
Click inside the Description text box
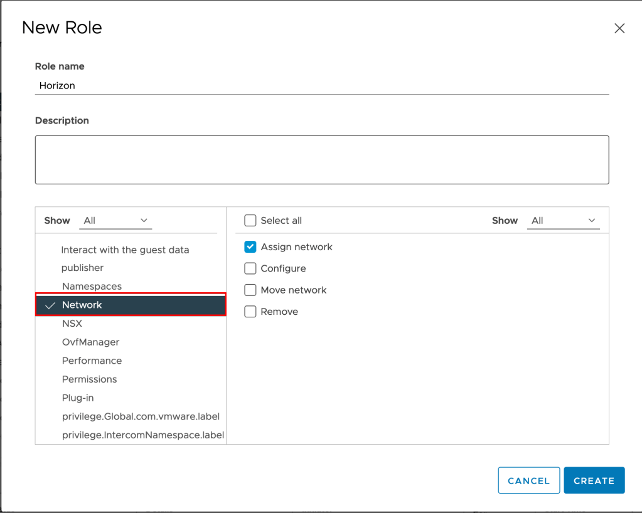(321, 159)
